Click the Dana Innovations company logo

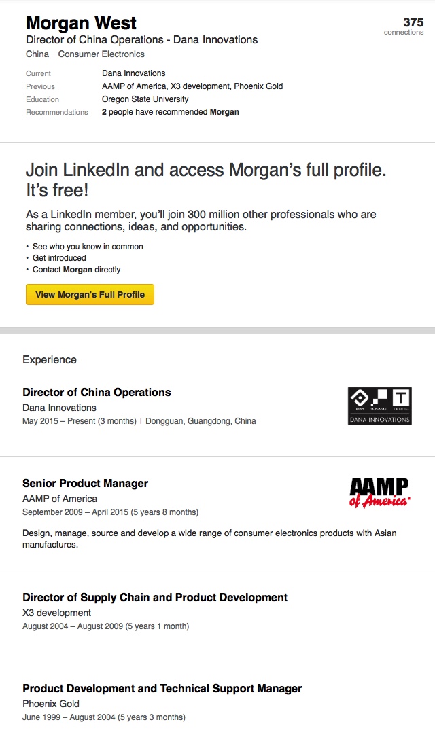379,406
